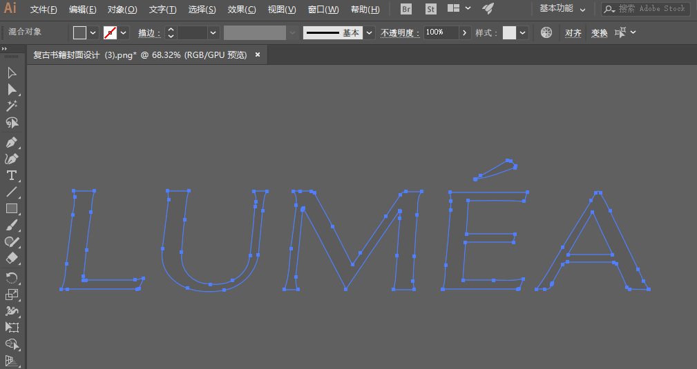
Task: Close the 复古书籍封面设计 document tab
Action: pyautogui.click(x=258, y=54)
